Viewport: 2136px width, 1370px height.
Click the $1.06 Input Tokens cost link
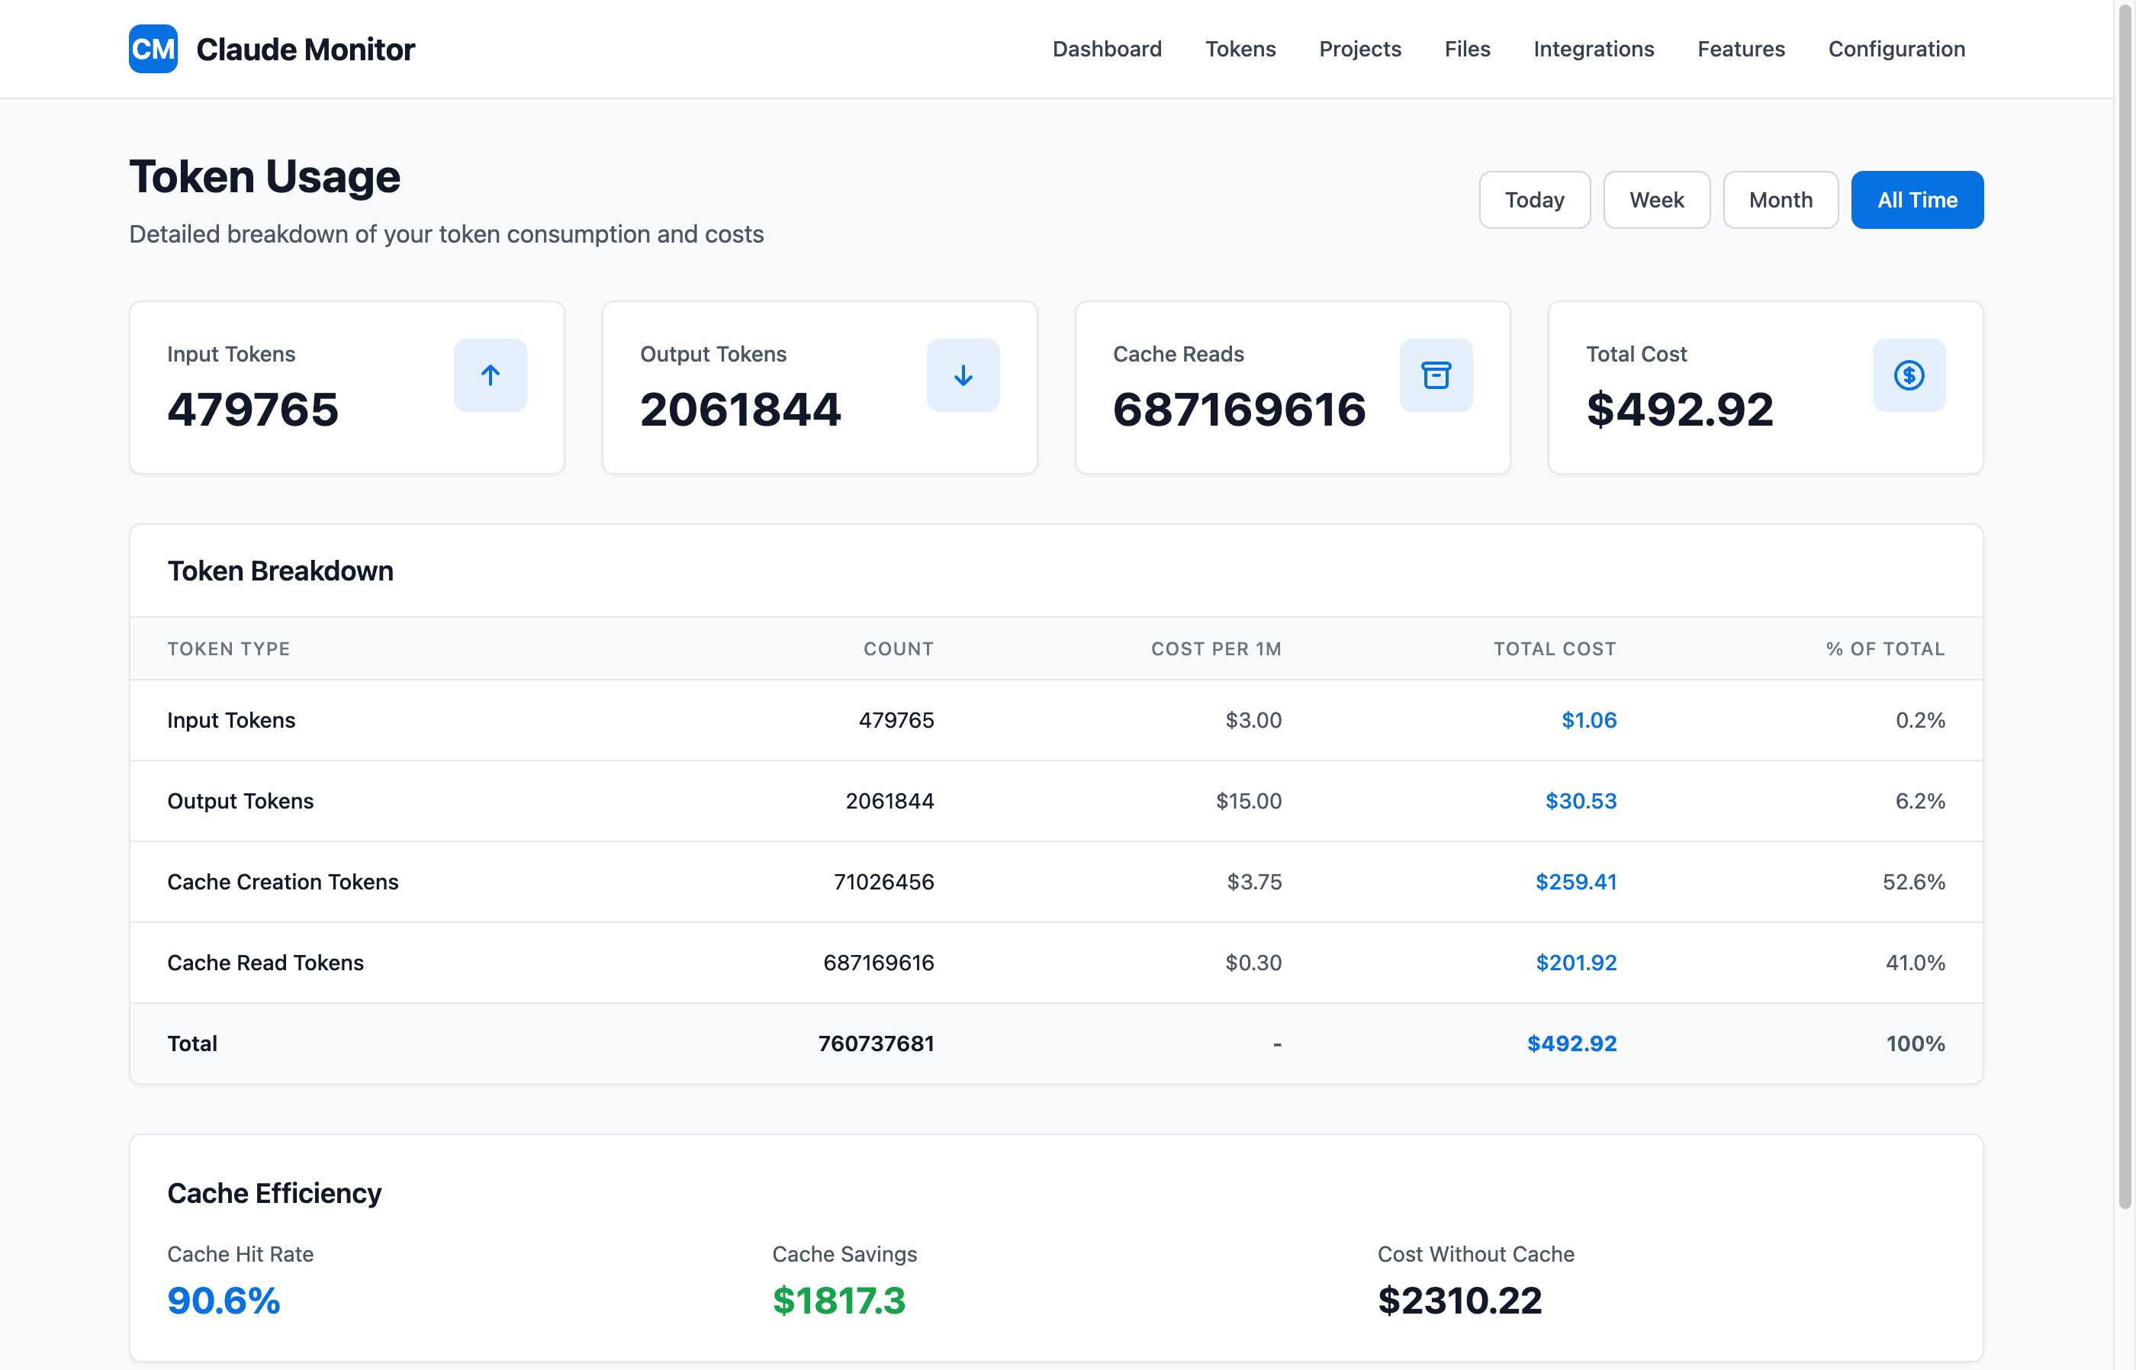pyautogui.click(x=1589, y=721)
